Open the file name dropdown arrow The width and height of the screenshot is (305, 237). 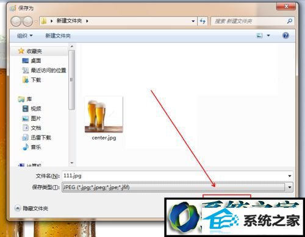tap(290, 176)
